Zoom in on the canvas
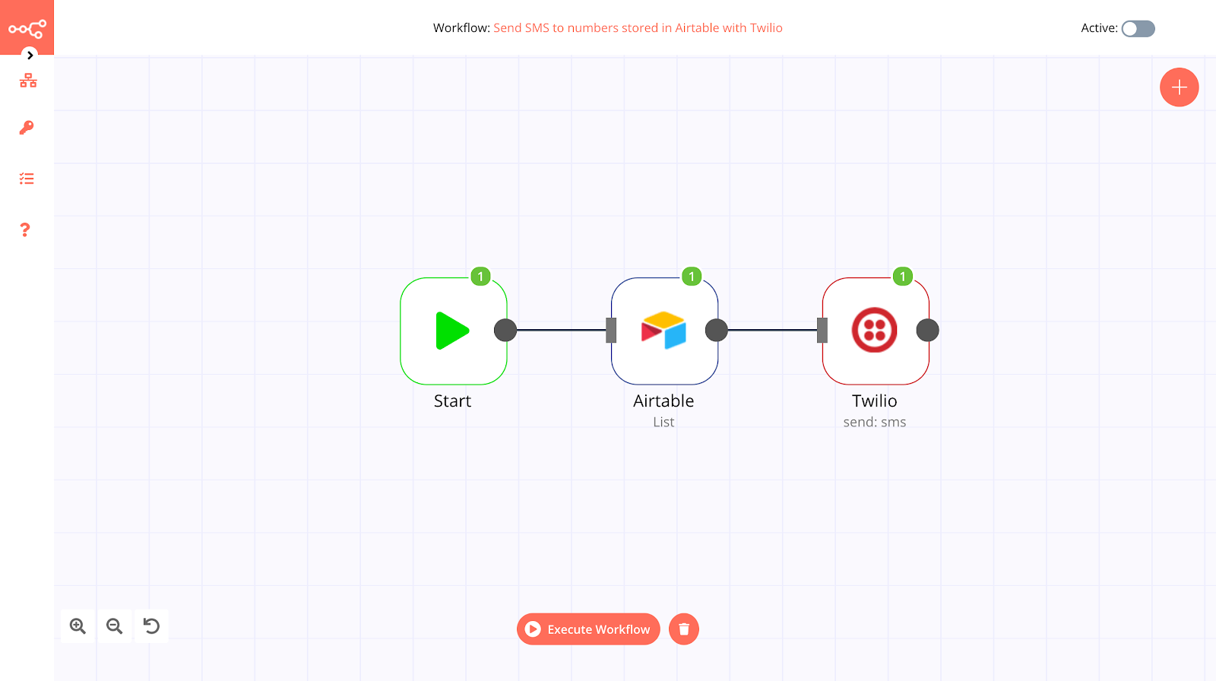This screenshot has width=1216, height=681. pyautogui.click(x=78, y=626)
